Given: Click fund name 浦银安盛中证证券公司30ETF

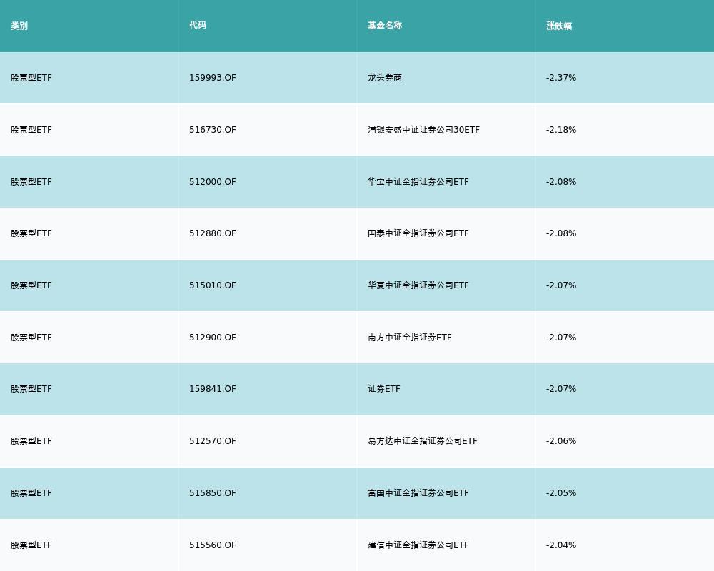Looking at the screenshot, I should [423, 130].
